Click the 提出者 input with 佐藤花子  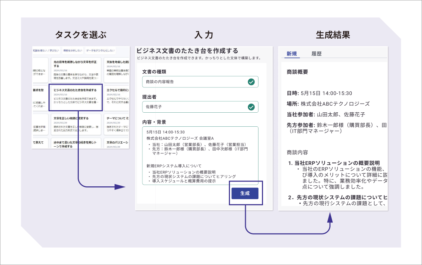200,107
